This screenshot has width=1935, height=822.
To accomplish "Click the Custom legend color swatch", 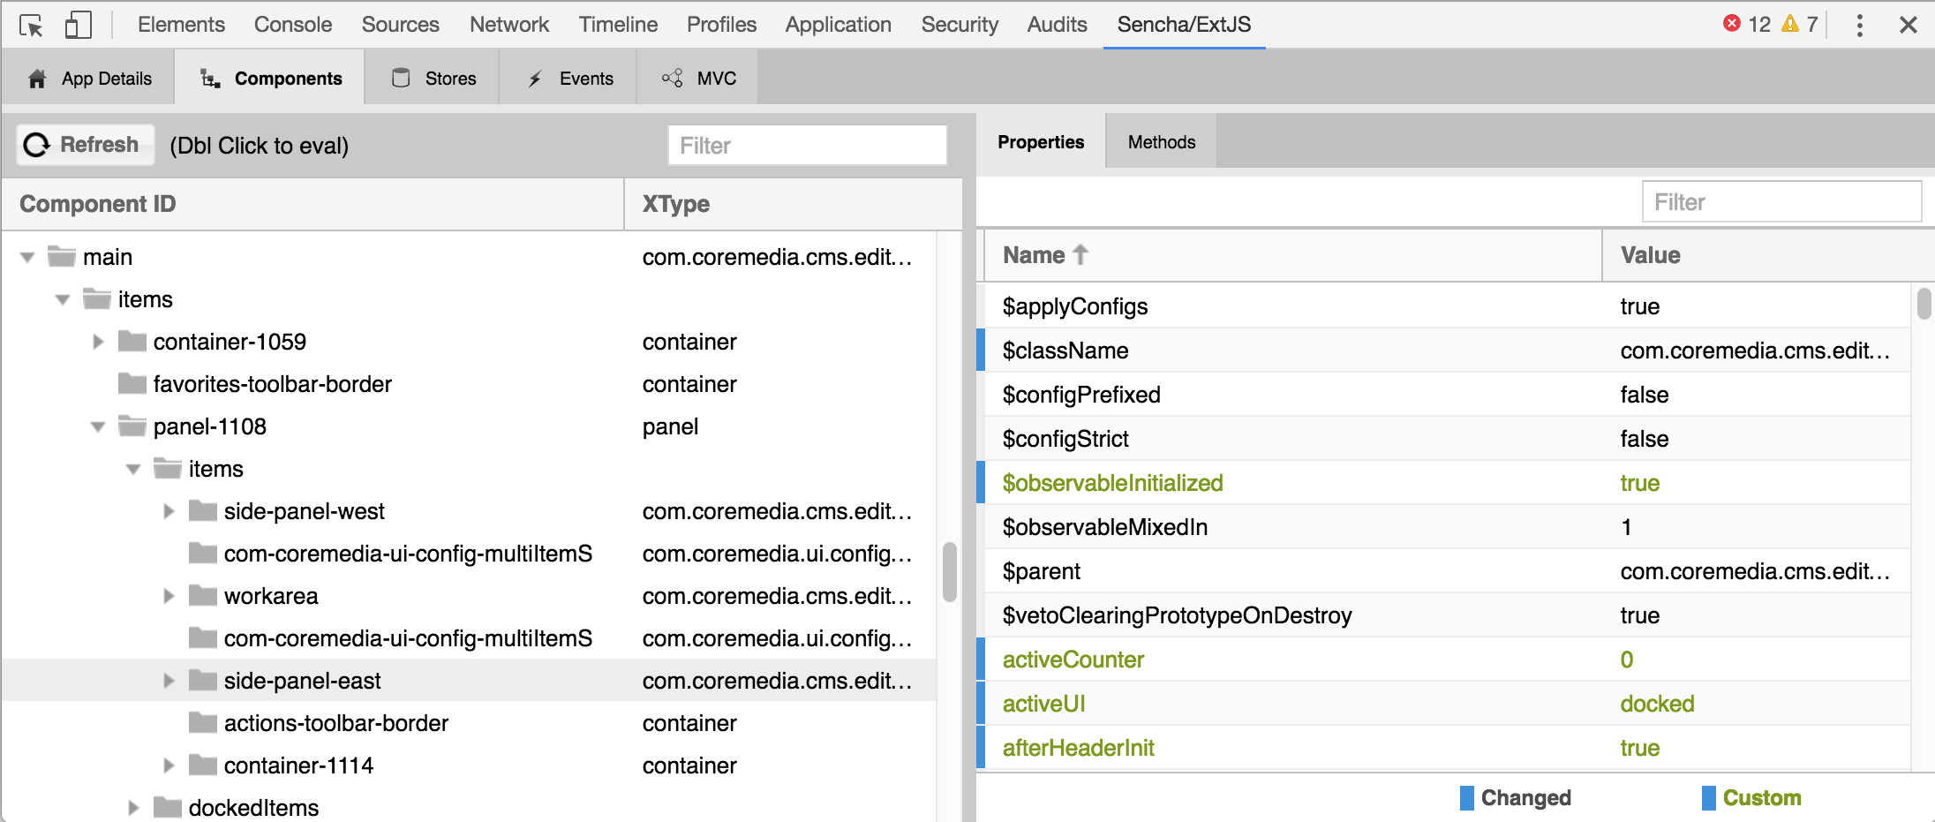I will tap(1707, 797).
